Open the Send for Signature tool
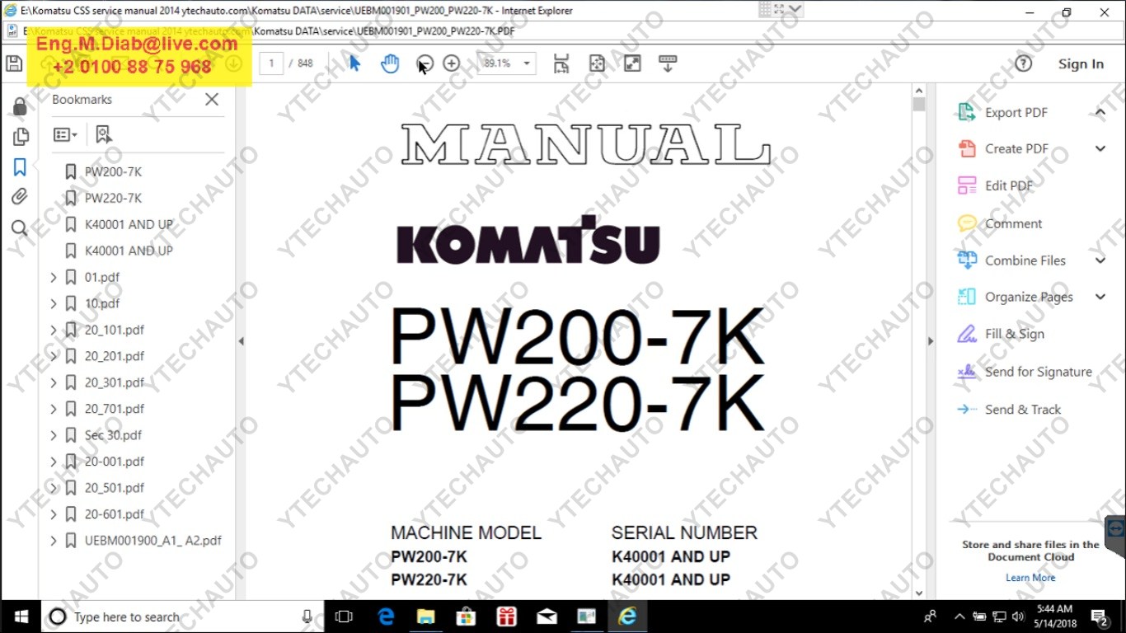This screenshot has height=633, width=1126. click(1038, 373)
